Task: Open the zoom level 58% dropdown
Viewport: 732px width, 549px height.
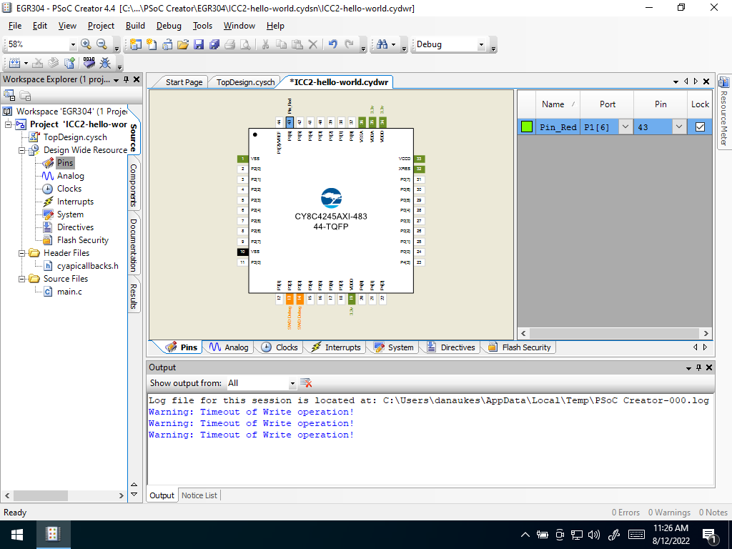Action: (x=73, y=45)
